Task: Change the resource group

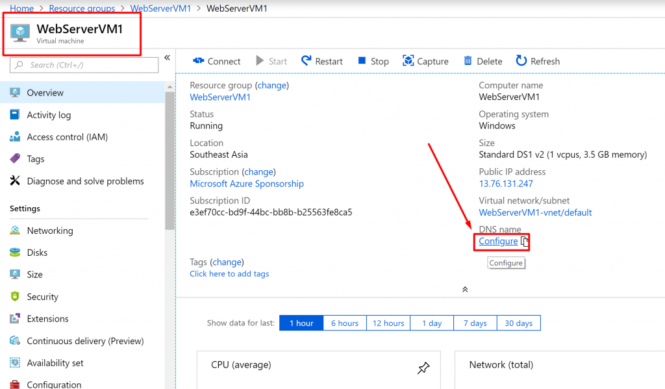Action: tap(272, 85)
